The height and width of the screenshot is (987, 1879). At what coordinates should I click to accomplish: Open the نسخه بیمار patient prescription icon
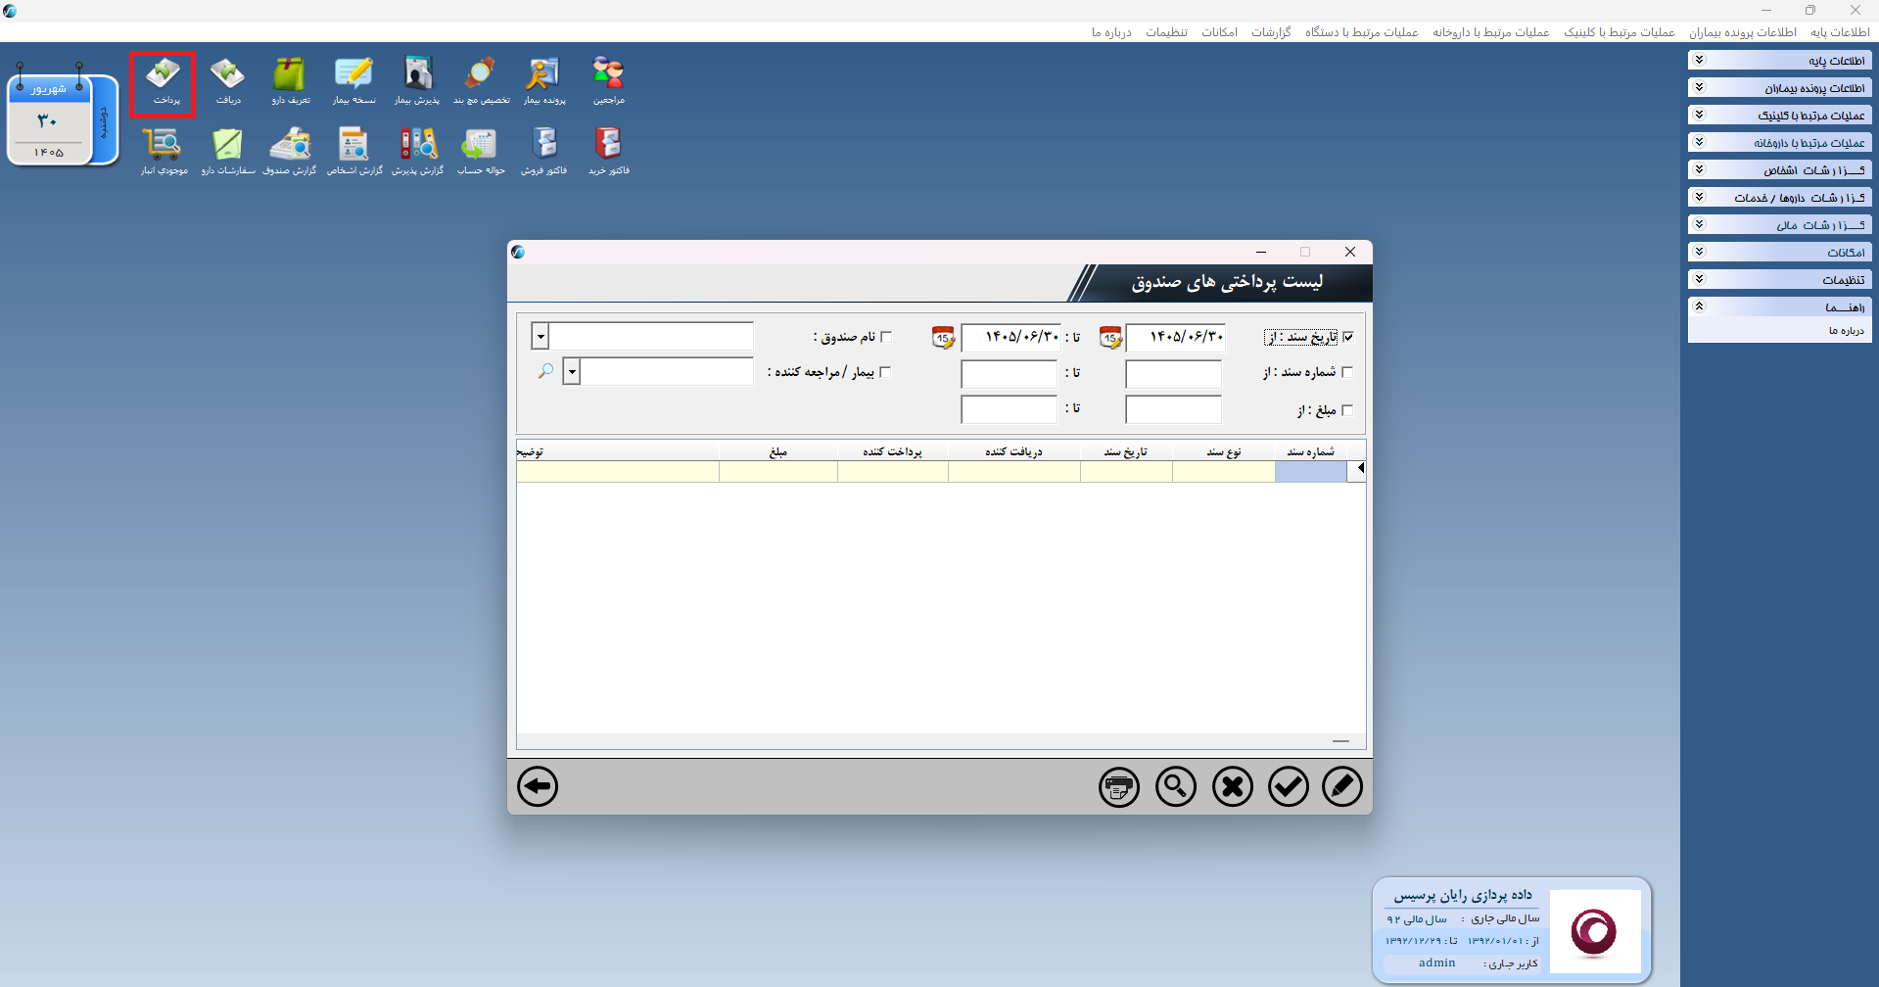tap(353, 82)
